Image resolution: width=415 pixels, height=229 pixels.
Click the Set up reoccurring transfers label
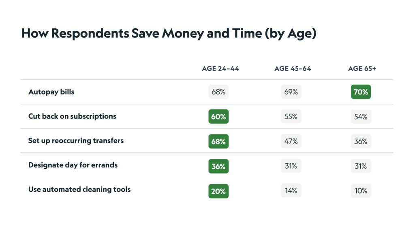pos(76,141)
